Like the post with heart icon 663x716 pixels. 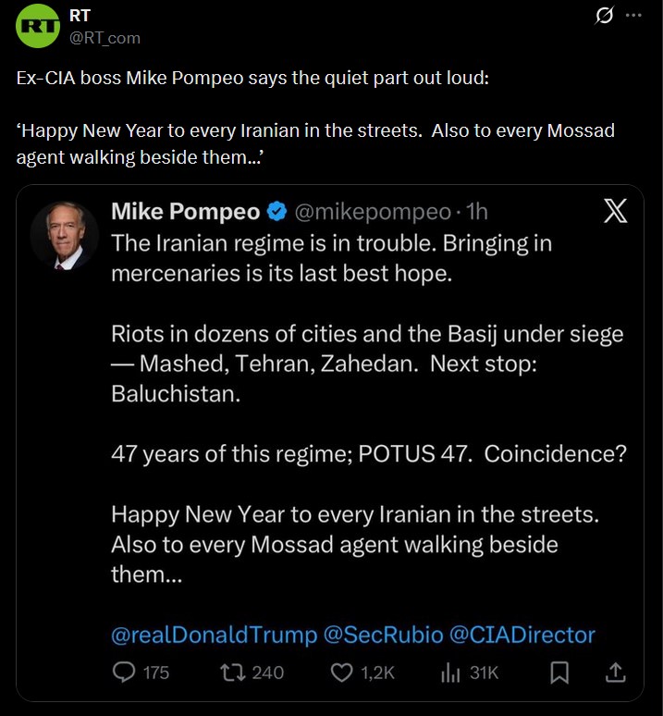coord(343,672)
